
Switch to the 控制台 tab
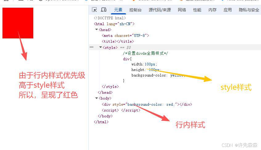pos(135,10)
